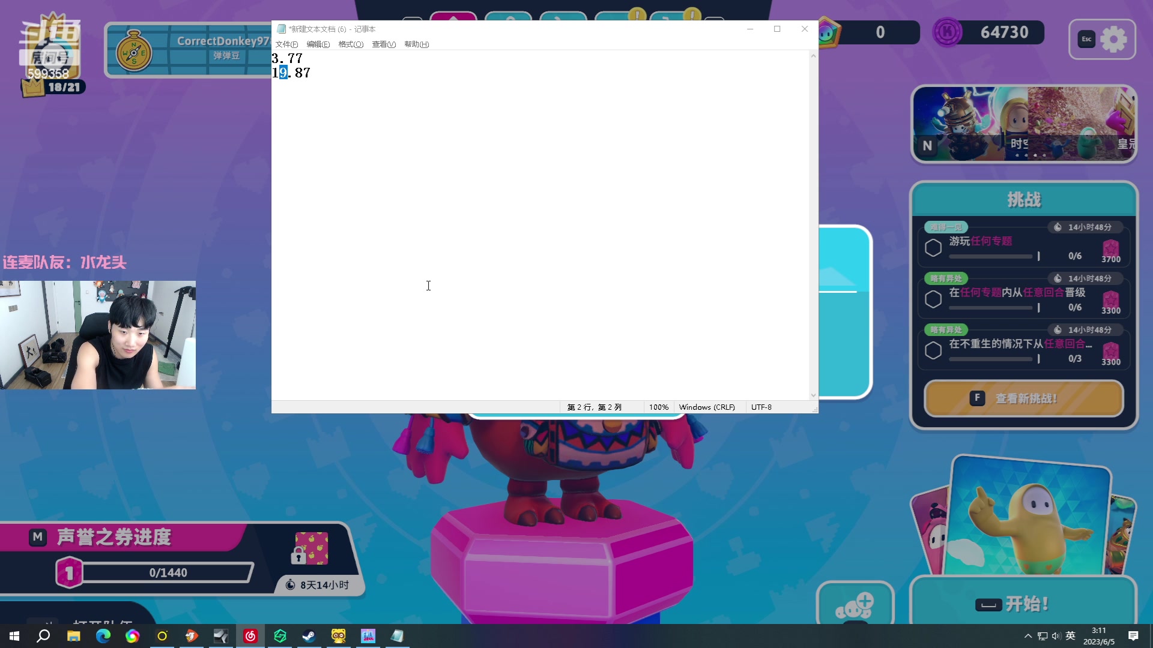
Task: Click the CorrectDonkey97 player name
Action: point(223,41)
